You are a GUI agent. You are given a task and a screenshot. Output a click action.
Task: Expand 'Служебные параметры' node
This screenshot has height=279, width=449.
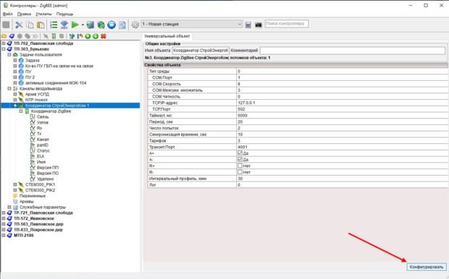[9, 207]
